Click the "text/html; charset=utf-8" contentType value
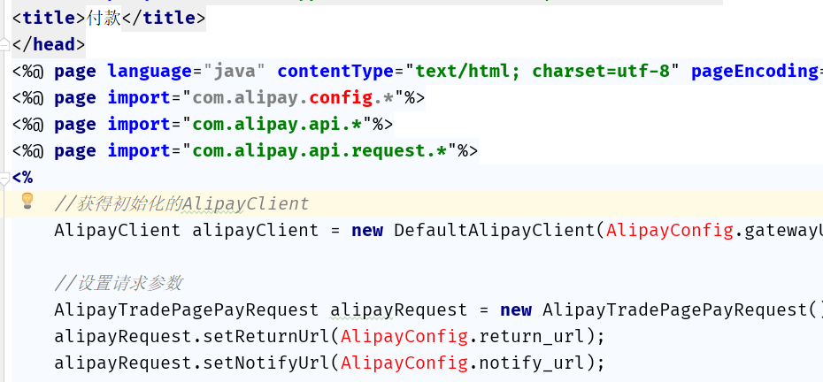This screenshot has width=823, height=382. coord(542,71)
